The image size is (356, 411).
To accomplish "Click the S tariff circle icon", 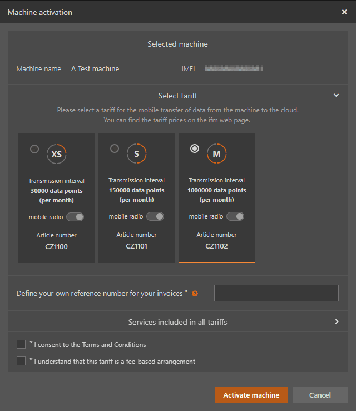I will (136, 153).
